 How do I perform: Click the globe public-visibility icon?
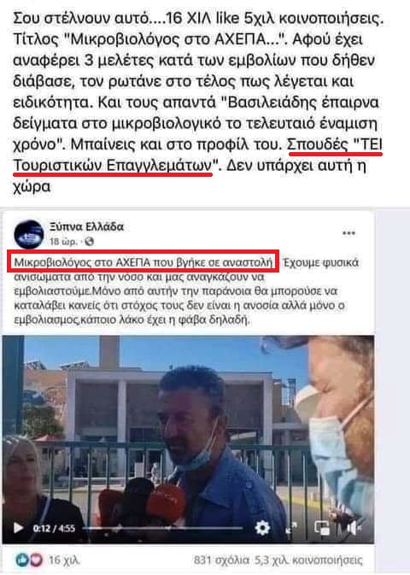89,241
